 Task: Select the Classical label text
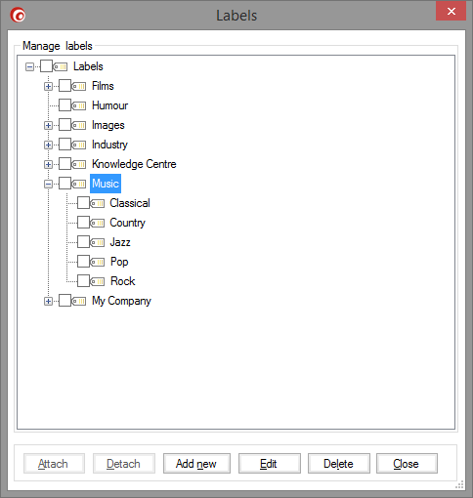pyautogui.click(x=130, y=203)
